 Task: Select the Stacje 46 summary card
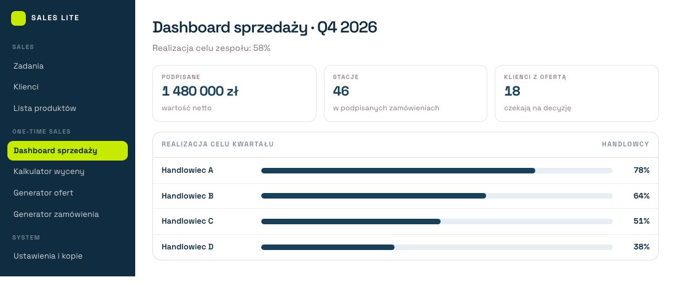coord(406,93)
